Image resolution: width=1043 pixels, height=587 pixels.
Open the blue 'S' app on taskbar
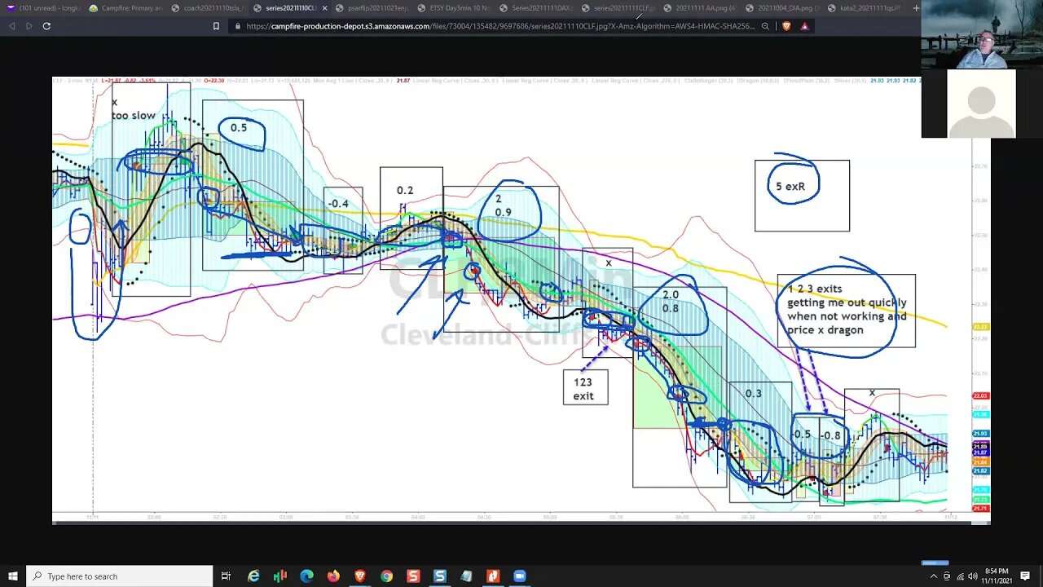click(x=440, y=576)
